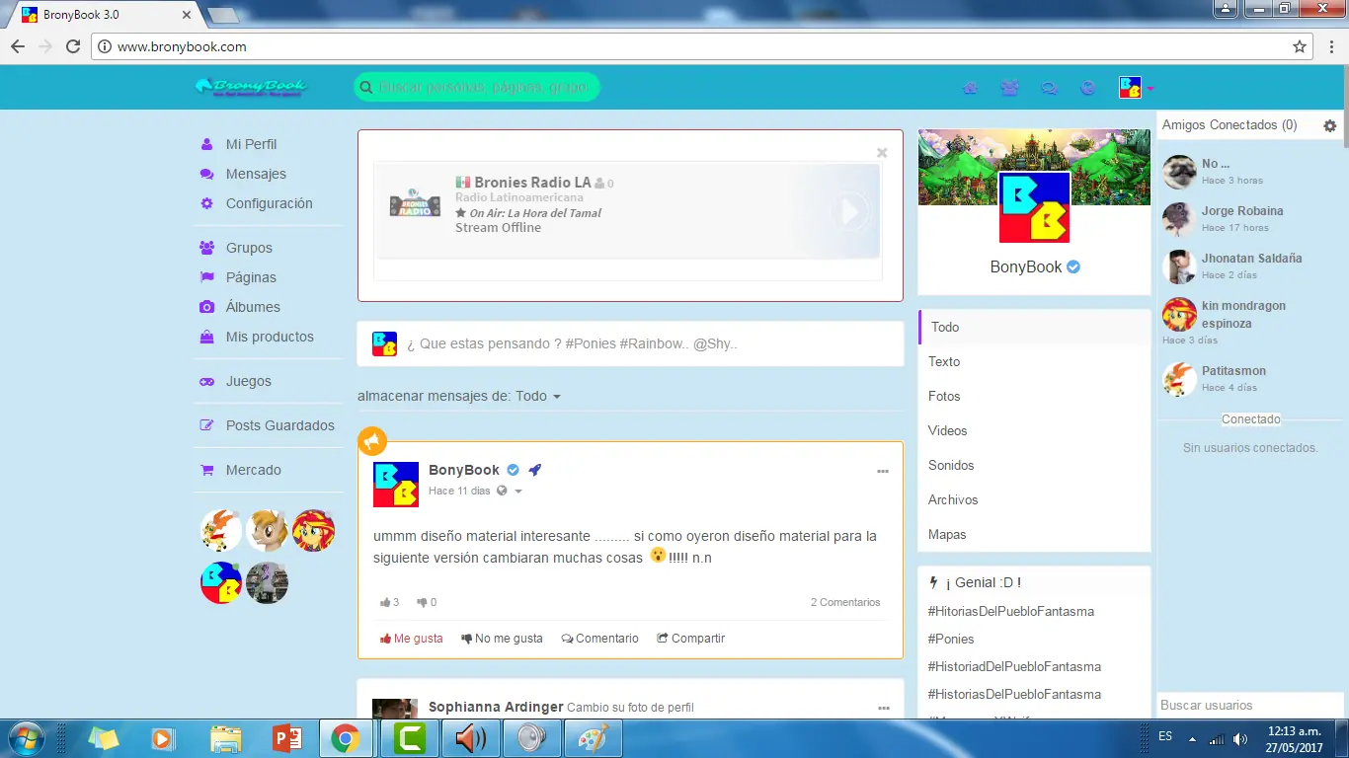The height and width of the screenshot is (758, 1349).
Task: Click the Mis productos bag icon
Action: pyautogui.click(x=206, y=337)
